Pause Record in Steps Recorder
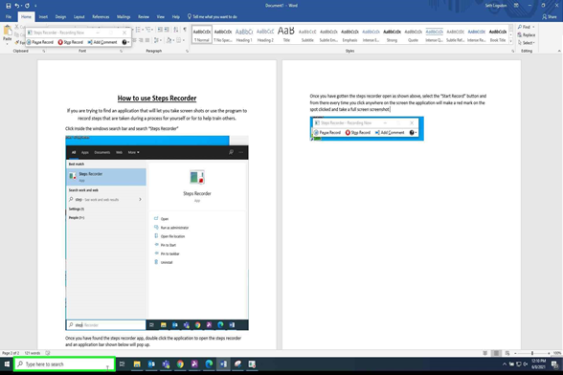Viewport: 563px width, 375px height. [40, 42]
